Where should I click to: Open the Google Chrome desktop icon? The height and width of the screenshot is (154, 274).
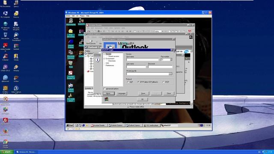[x=5, y=144]
